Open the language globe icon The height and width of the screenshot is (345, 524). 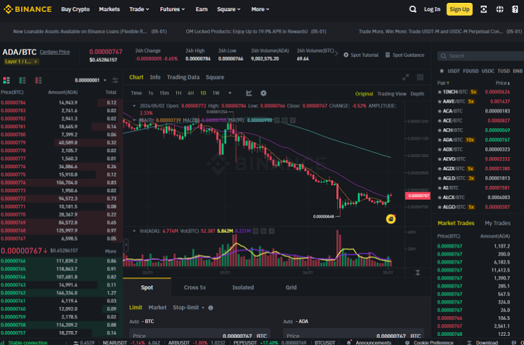point(499,9)
